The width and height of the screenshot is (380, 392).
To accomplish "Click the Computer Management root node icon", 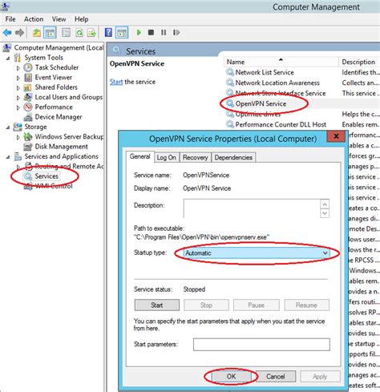I will pyautogui.click(x=7, y=48).
